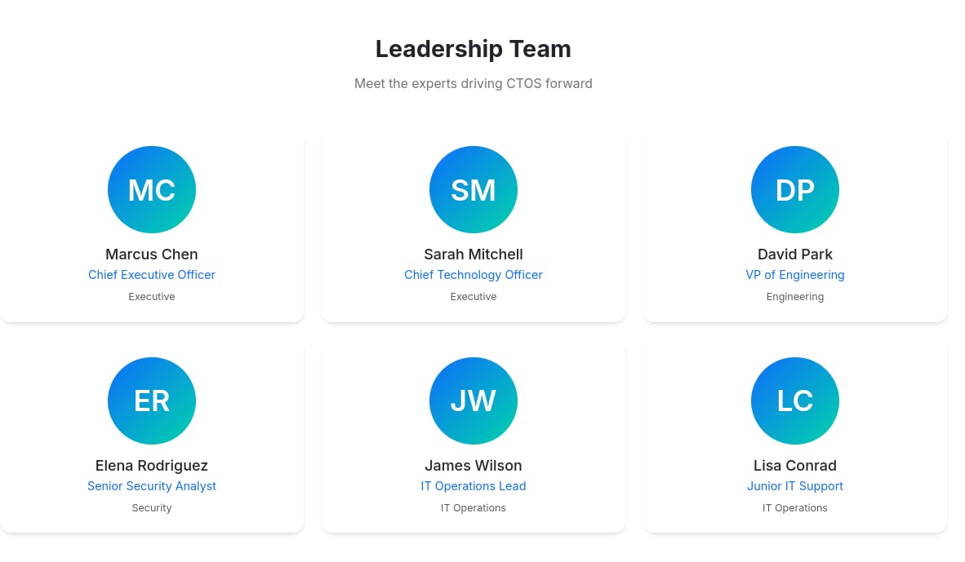Click the Leadership Team heading
965x562 pixels.
474,49
